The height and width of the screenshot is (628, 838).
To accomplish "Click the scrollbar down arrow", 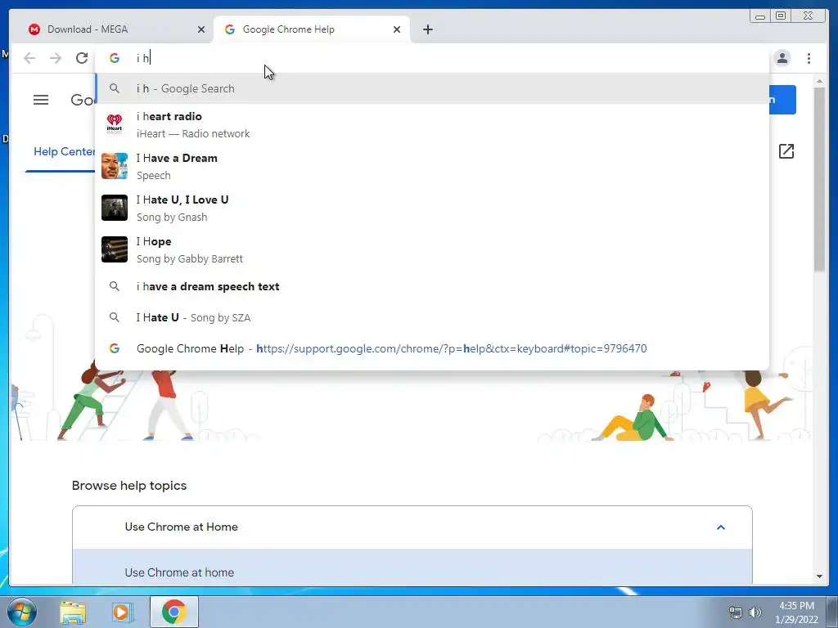I will tap(819, 576).
